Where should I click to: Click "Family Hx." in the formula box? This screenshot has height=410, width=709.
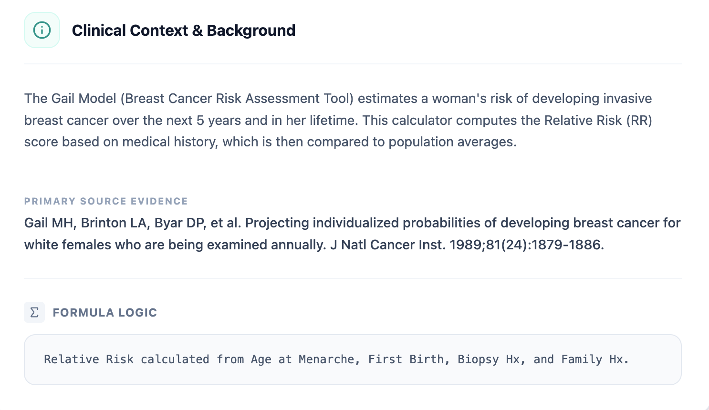coord(595,359)
